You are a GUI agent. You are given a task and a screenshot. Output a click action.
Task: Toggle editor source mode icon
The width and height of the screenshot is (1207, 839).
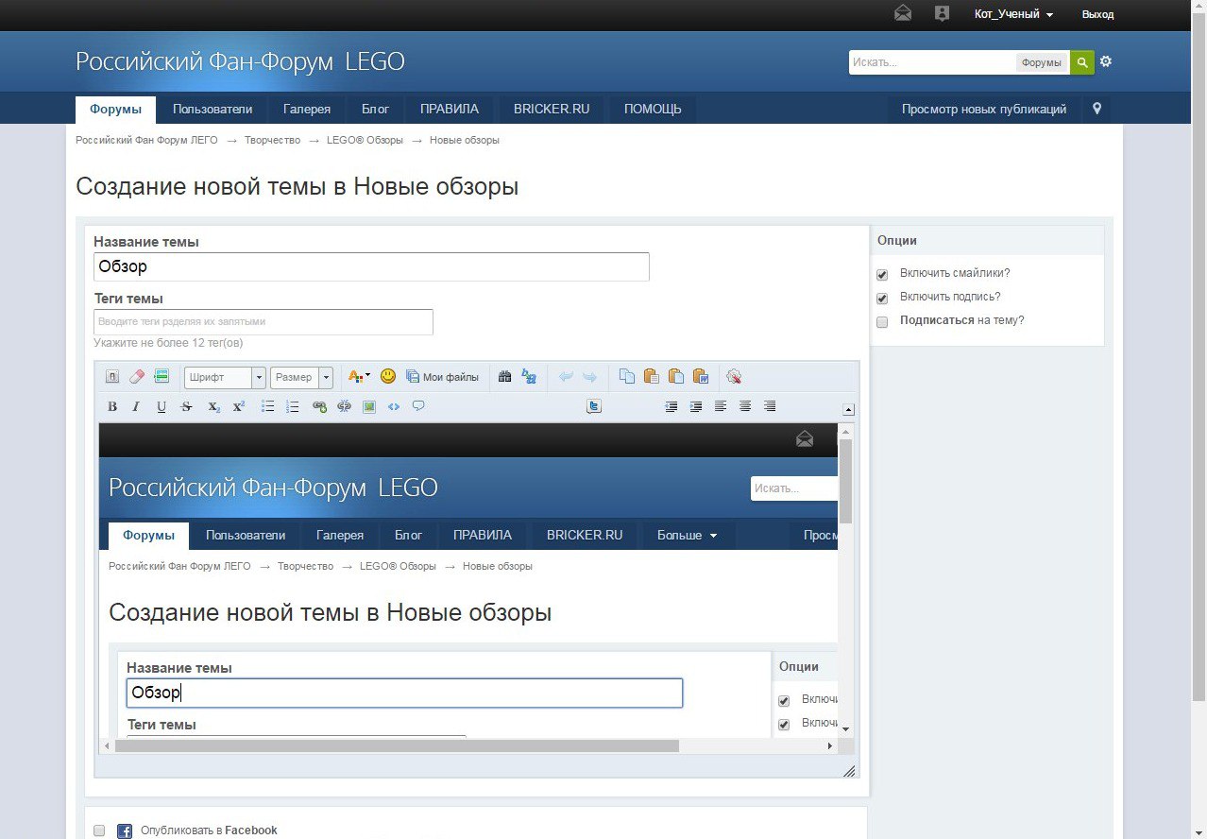tap(111, 377)
